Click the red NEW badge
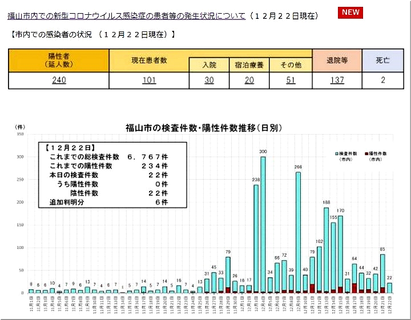This screenshot has height=320, width=411. (x=350, y=13)
